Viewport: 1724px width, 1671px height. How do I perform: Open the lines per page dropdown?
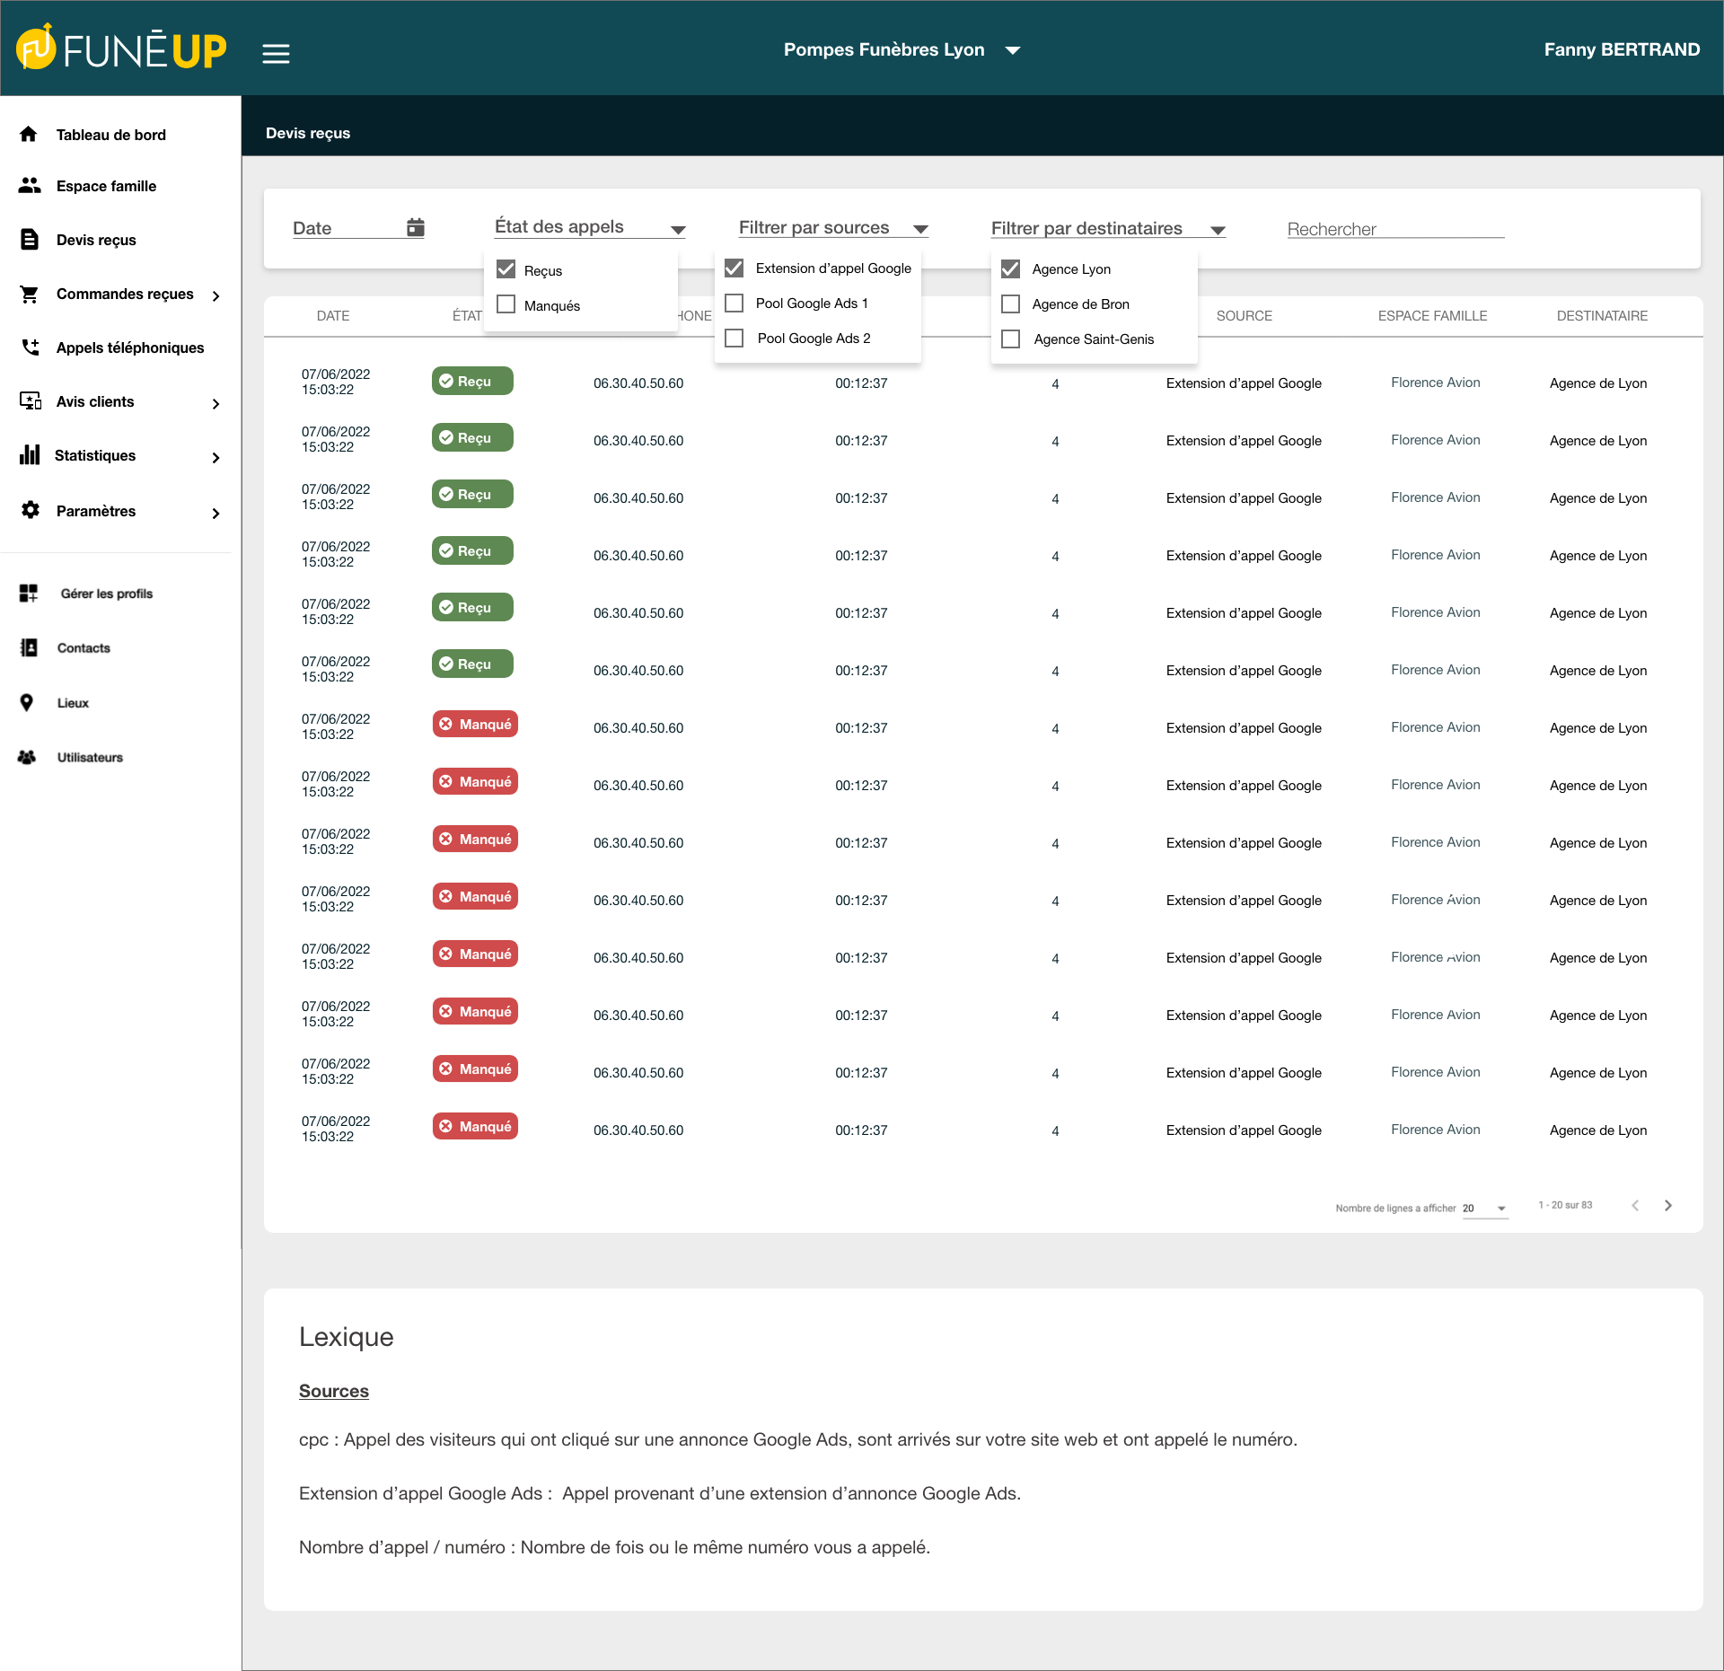[x=1500, y=1209]
